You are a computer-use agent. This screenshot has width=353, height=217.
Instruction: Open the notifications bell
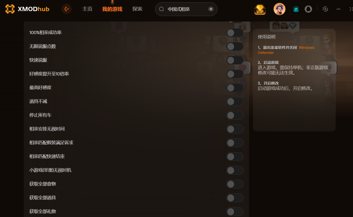click(308, 9)
